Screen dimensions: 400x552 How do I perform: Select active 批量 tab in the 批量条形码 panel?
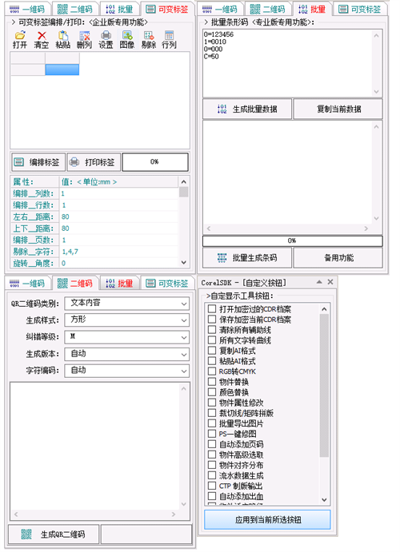click(311, 9)
